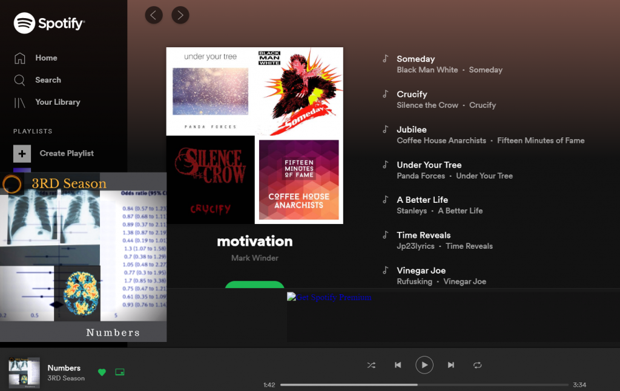Viewport: 620px width, 391px height.
Task: Click the green play button under motivation
Action: (x=255, y=284)
